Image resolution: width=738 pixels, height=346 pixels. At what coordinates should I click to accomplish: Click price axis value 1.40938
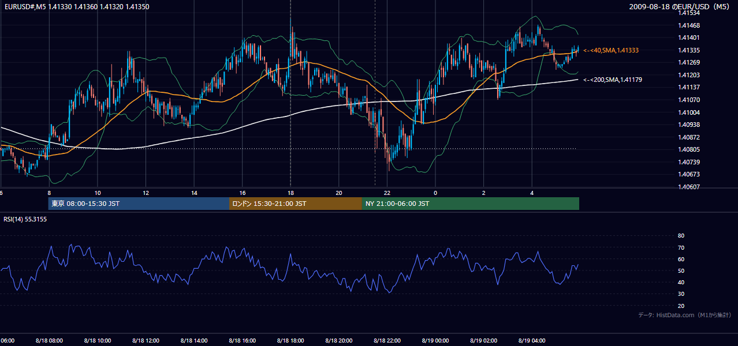coord(688,125)
